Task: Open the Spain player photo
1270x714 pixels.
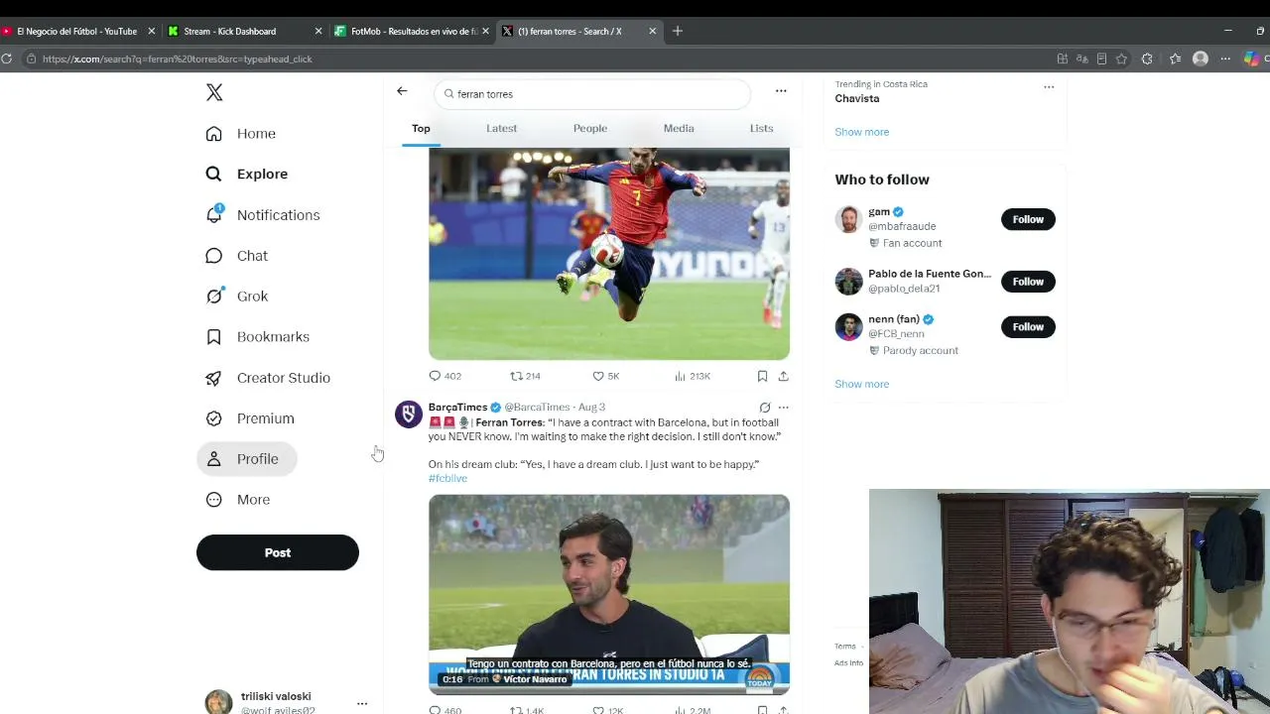Action: tap(609, 254)
